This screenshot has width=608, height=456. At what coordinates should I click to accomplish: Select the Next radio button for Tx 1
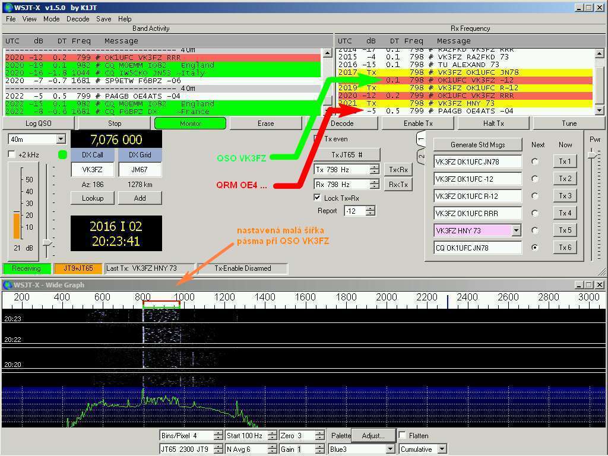(x=535, y=161)
